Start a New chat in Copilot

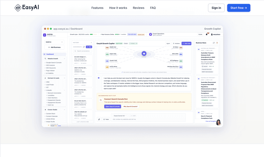[x=187, y=44]
